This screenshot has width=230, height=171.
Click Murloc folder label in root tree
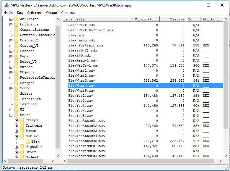coord(26,67)
